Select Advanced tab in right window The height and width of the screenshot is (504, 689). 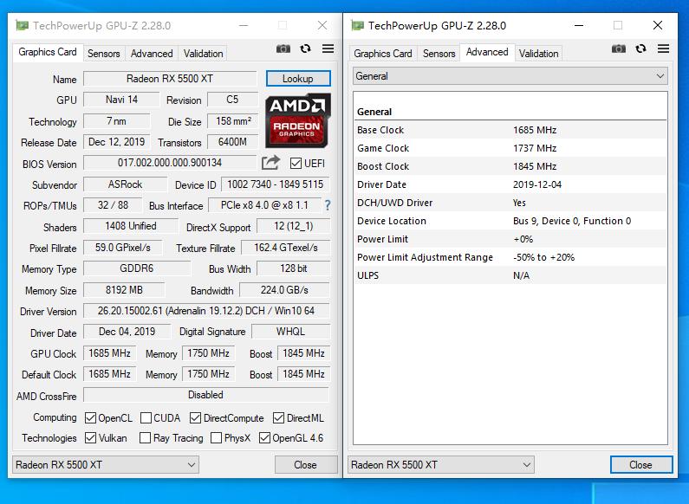click(487, 52)
